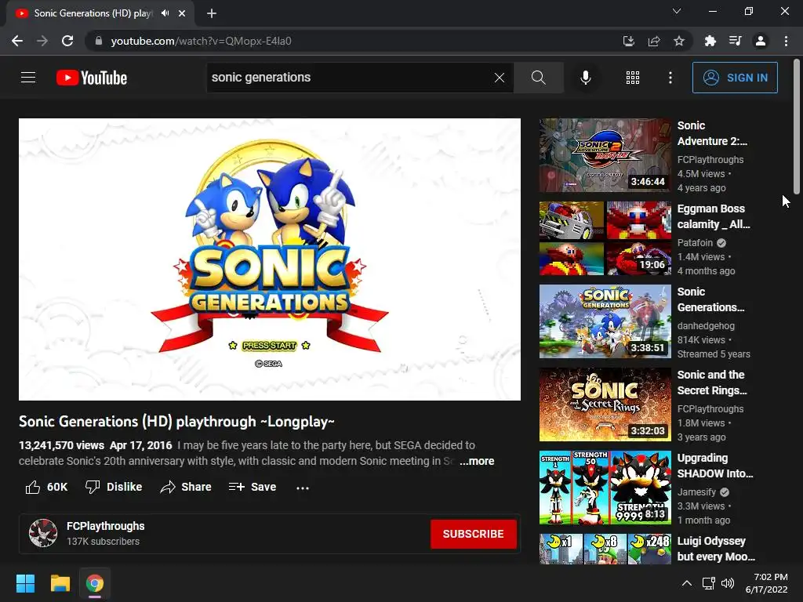Share this page from address bar
The image size is (803, 602).
pos(654,41)
